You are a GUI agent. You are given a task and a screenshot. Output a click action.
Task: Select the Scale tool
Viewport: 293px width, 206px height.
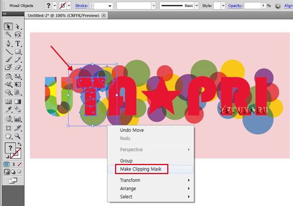coord(18,77)
